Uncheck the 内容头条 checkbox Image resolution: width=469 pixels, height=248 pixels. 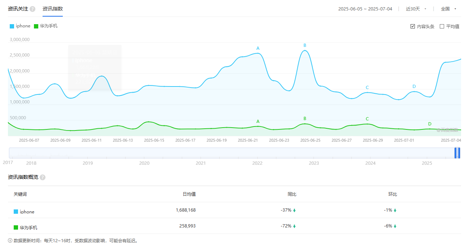click(x=413, y=26)
